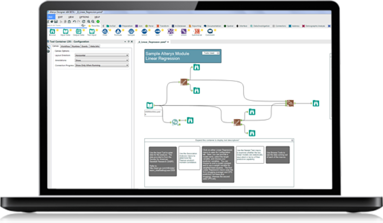Pick the Filter tool in palette
This screenshot has height=223, width=383.
click(105, 32)
